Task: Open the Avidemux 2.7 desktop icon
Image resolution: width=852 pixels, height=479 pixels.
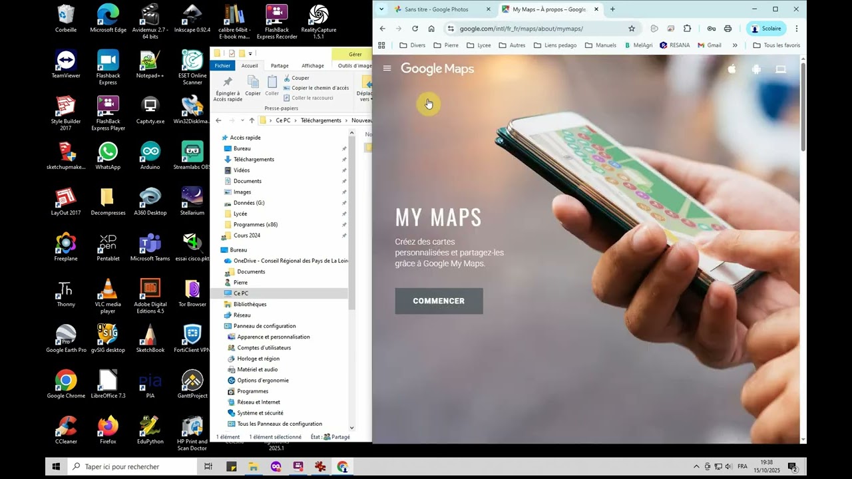Action: coord(150,21)
